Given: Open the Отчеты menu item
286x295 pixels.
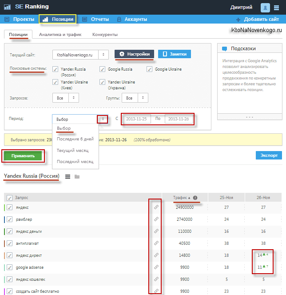Looking at the screenshot, I should click(x=96, y=19).
